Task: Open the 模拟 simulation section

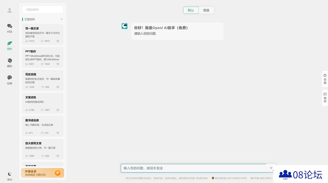Action: pos(10,63)
